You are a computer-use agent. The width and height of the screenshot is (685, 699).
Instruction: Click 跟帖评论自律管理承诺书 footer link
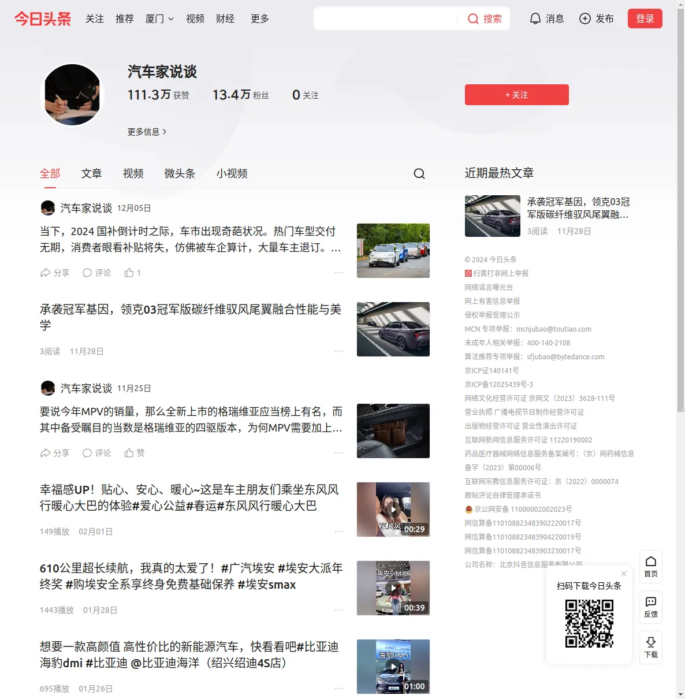point(502,495)
